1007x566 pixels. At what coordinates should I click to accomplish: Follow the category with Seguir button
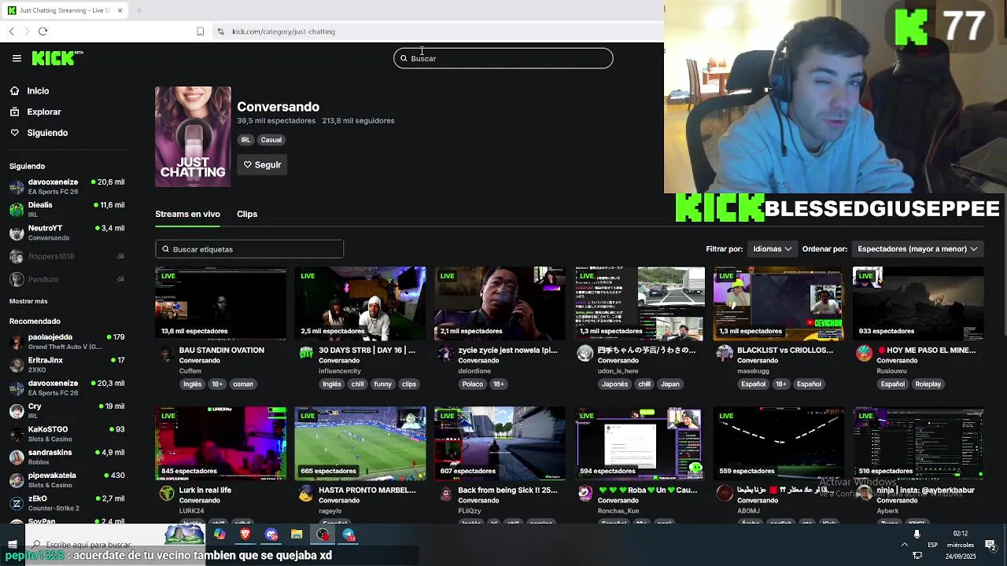262,164
